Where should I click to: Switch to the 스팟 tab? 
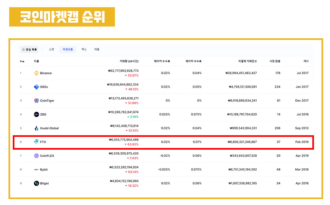tap(52, 49)
